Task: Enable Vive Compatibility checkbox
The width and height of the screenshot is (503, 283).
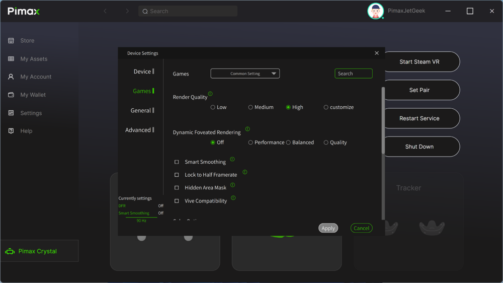Action: (177, 201)
